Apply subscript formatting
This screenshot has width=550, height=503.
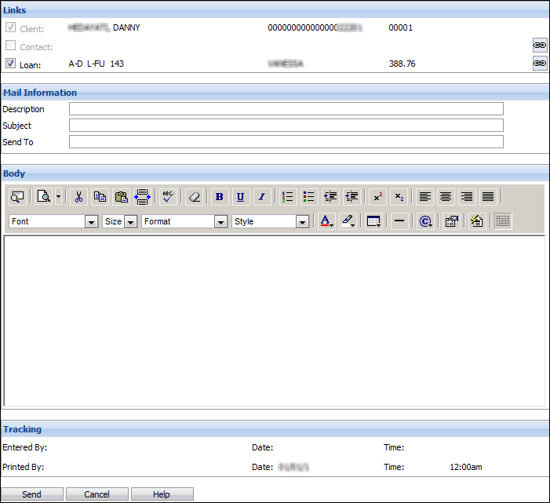point(399,197)
